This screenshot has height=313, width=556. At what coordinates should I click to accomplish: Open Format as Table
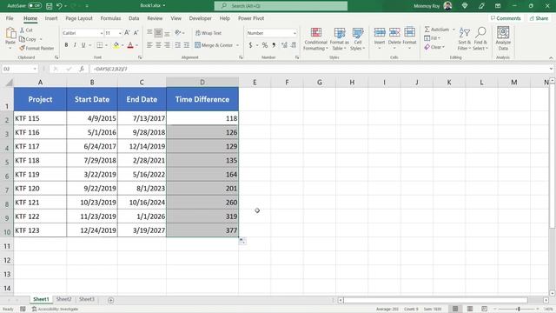pyautogui.click(x=340, y=38)
